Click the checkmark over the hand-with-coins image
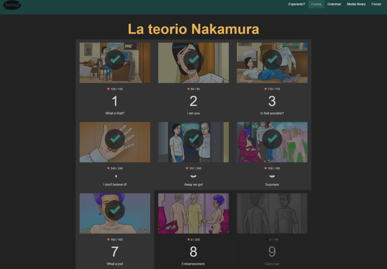Viewport: 387px width, 269px height. (x=115, y=139)
